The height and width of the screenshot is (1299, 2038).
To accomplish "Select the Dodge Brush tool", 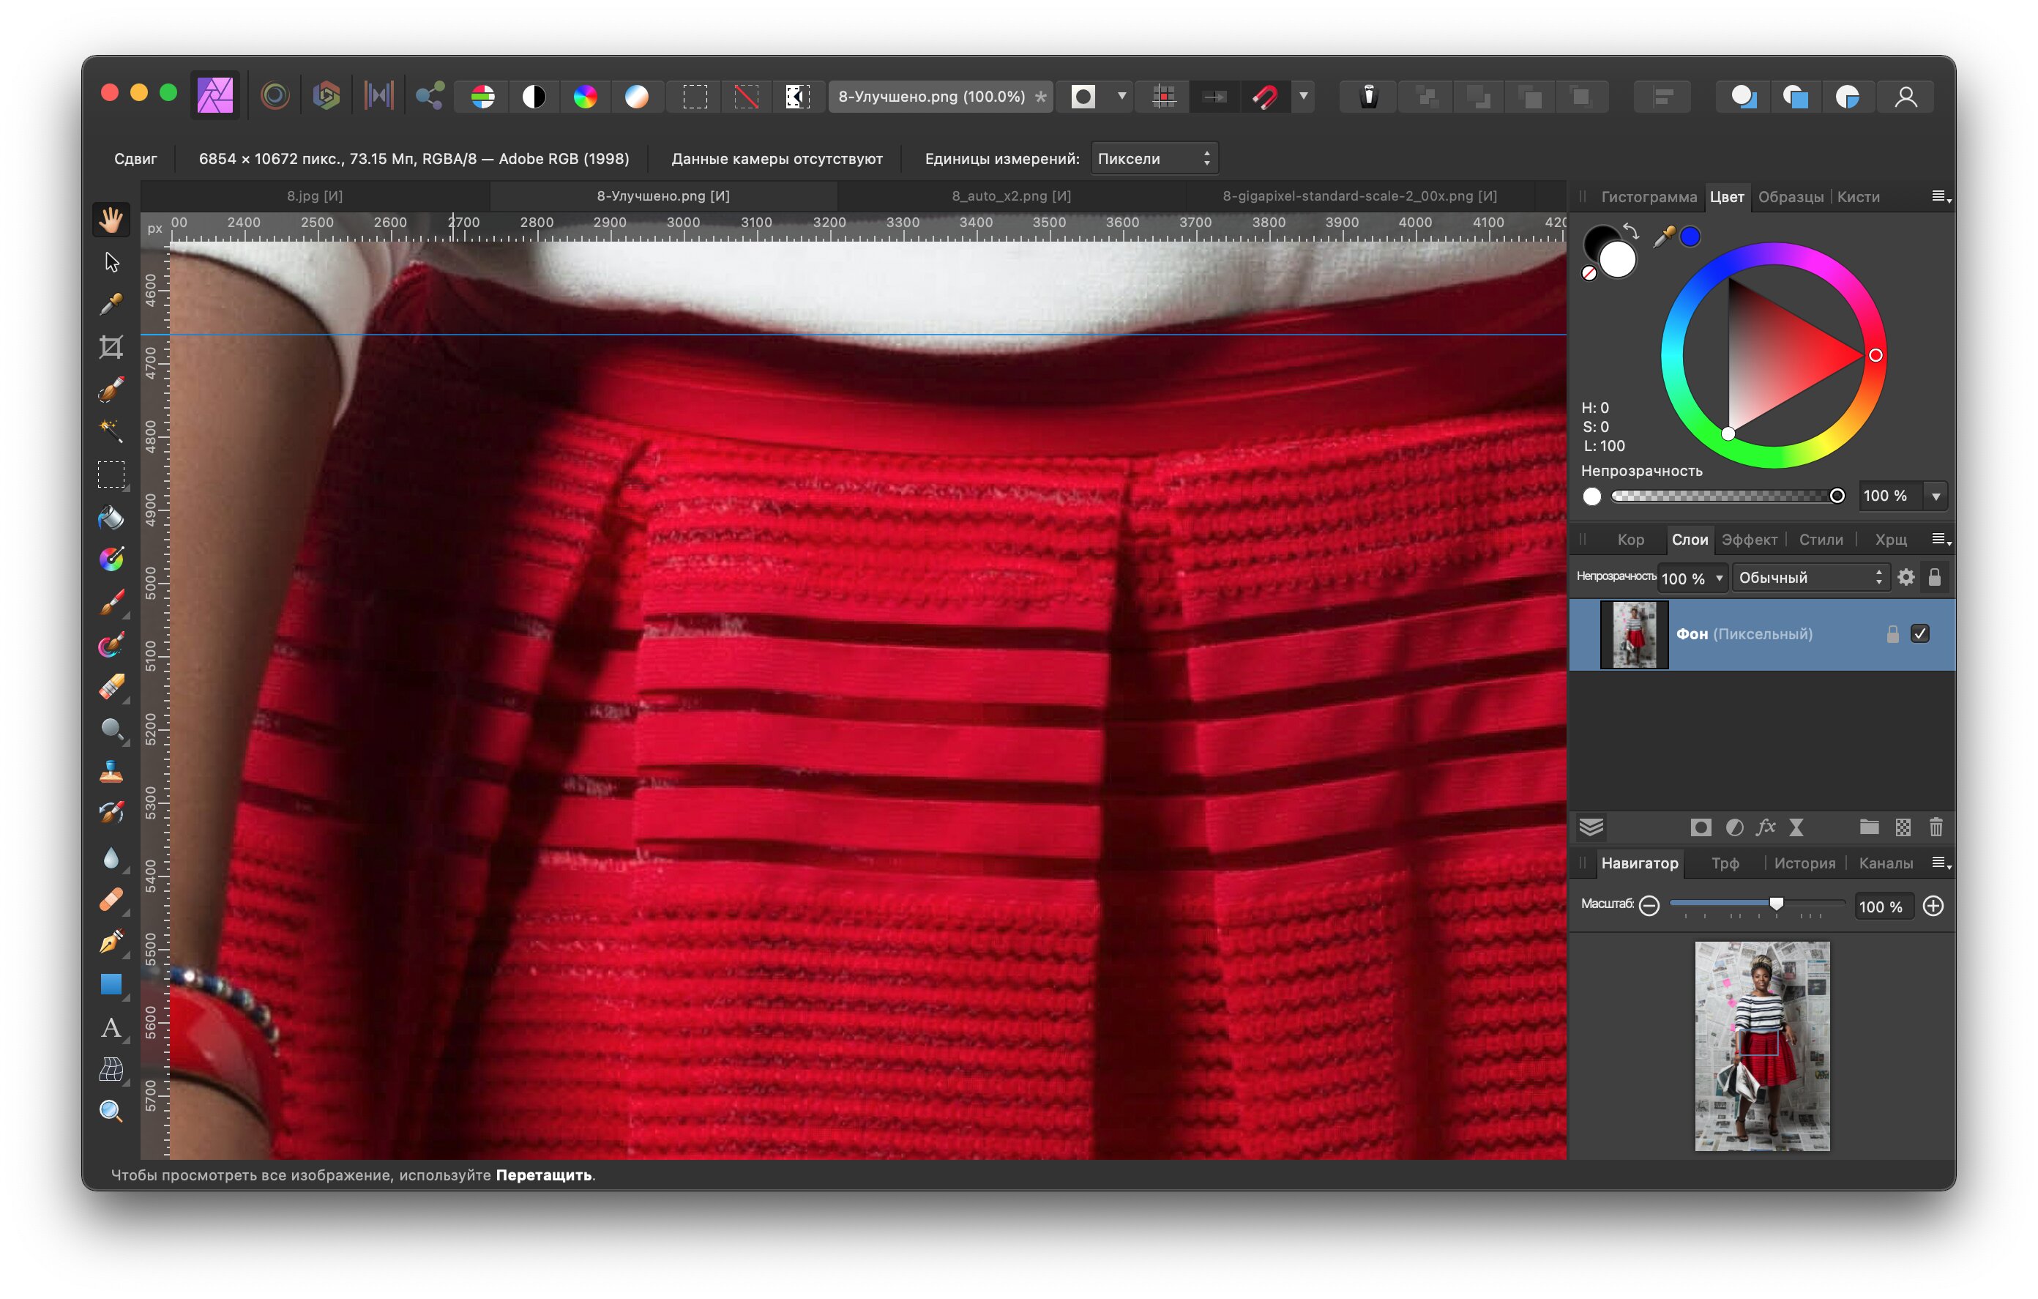I will click(x=111, y=729).
